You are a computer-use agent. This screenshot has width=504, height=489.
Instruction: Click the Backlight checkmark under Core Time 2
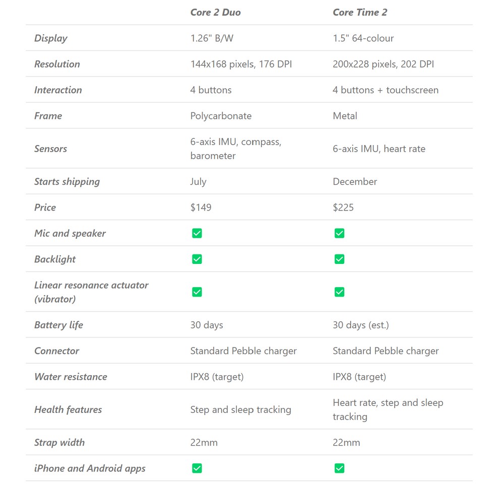[x=340, y=259]
